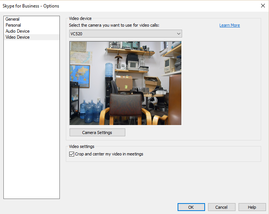Cancel the options dialog

(222, 207)
